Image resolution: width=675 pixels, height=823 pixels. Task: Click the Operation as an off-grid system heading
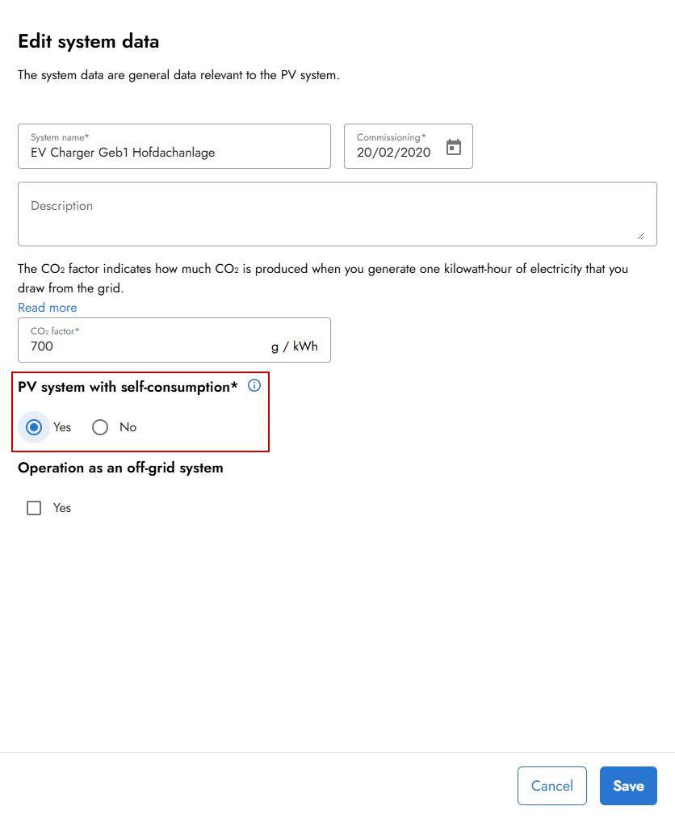pos(120,468)
